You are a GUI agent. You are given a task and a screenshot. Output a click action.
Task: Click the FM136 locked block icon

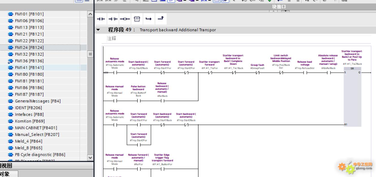[x=11, y=61]
